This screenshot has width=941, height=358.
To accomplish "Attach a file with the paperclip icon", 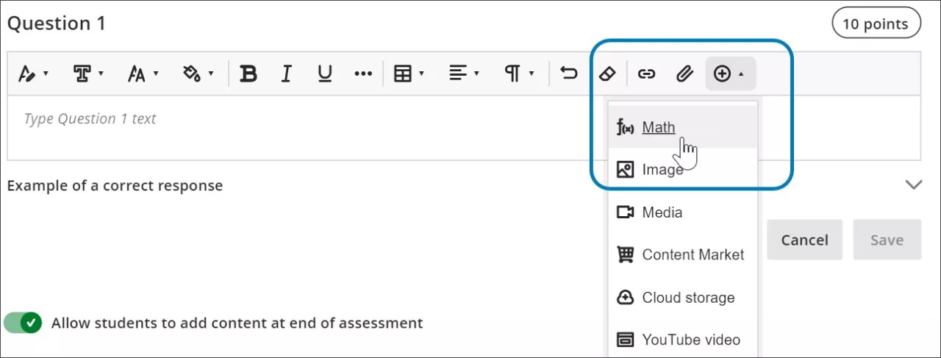I will (x=684, y=74).
